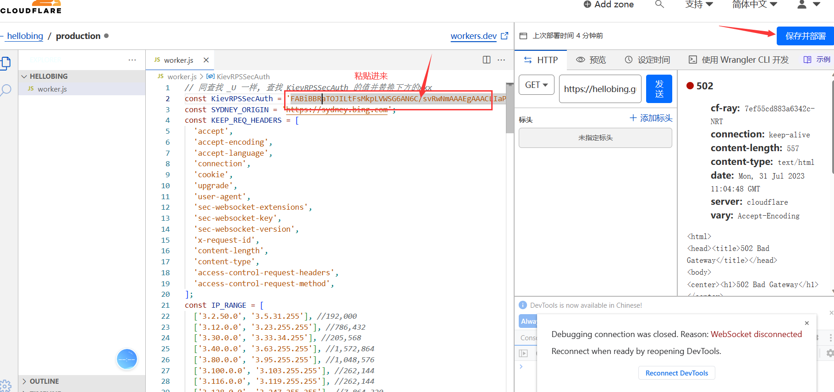
Task: Click the IP_RANGE constant on line 21
Action: point(229,305)
